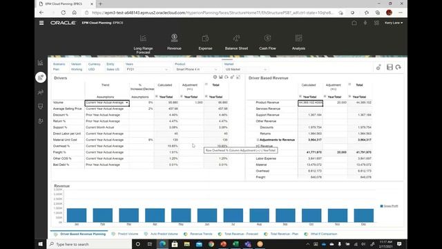The height and width of the screenshot is (249, 442).
Task: Click the Type here to search box
Action: pyautogui.click(x=89, y=244)
